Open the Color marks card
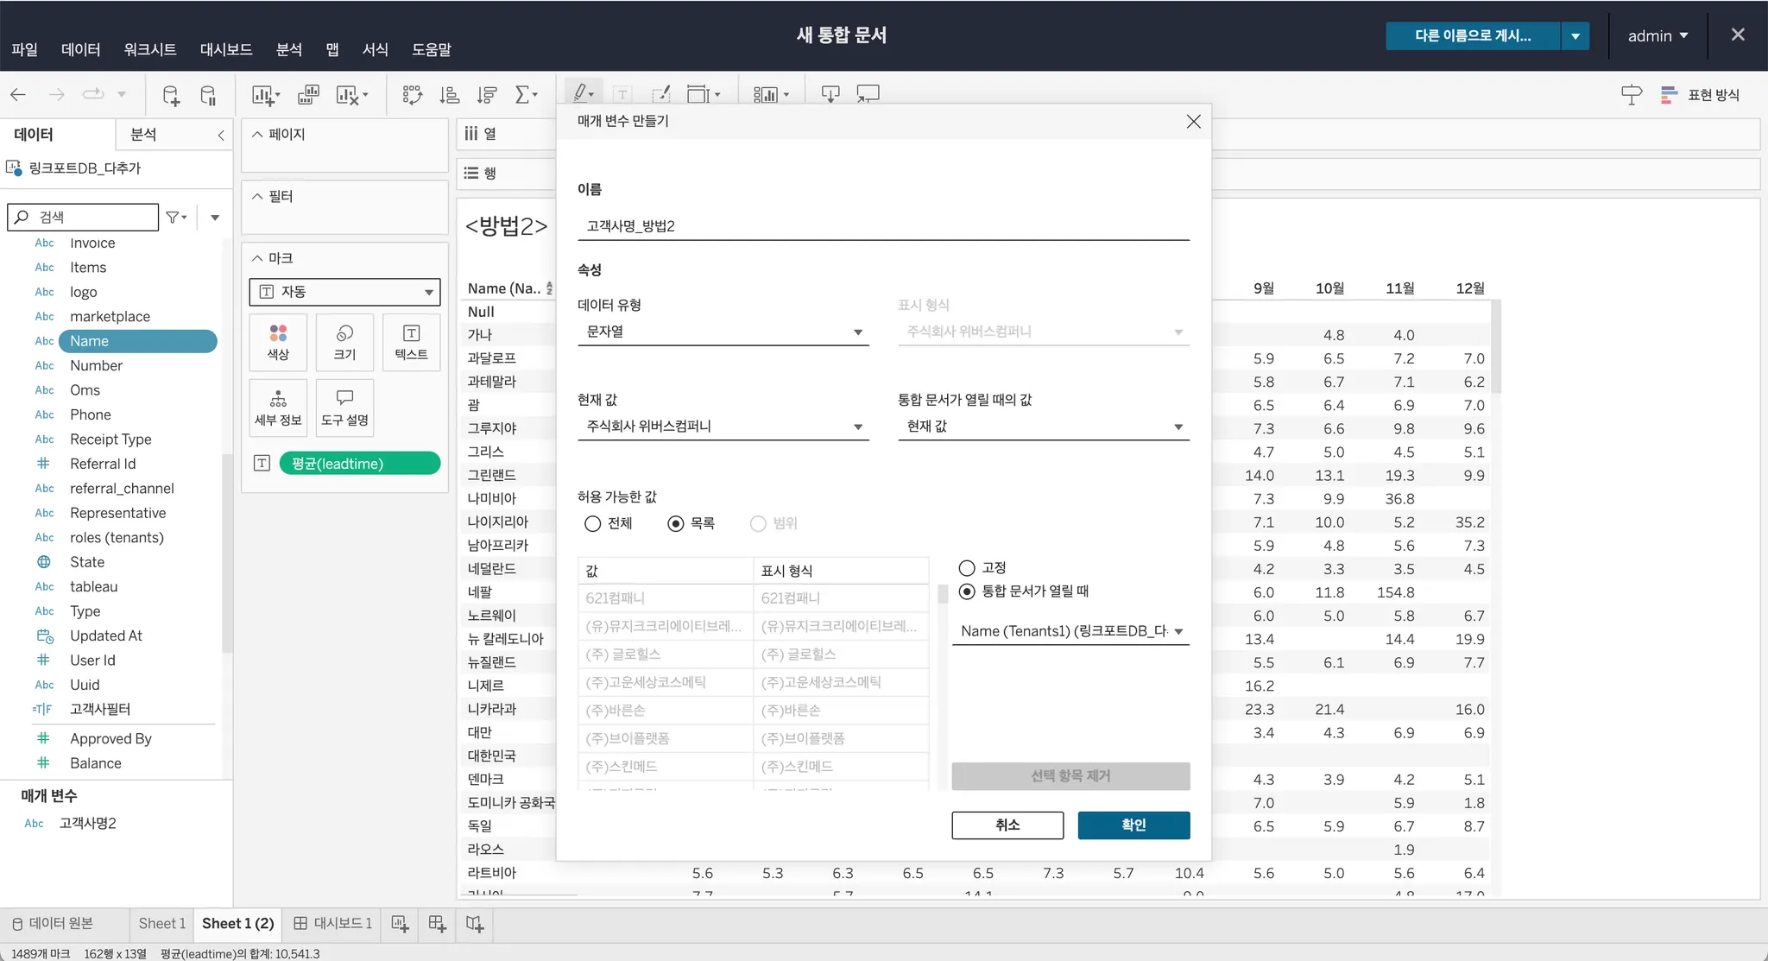The image size is (1768, 961). [278, 342]
